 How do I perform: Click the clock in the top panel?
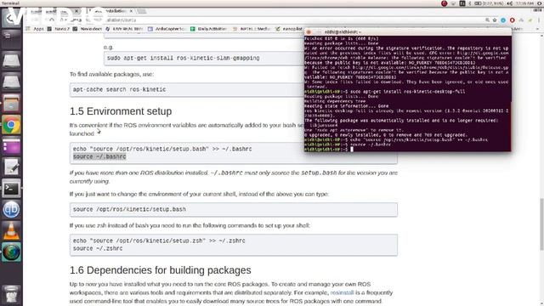tap(525, 3)
